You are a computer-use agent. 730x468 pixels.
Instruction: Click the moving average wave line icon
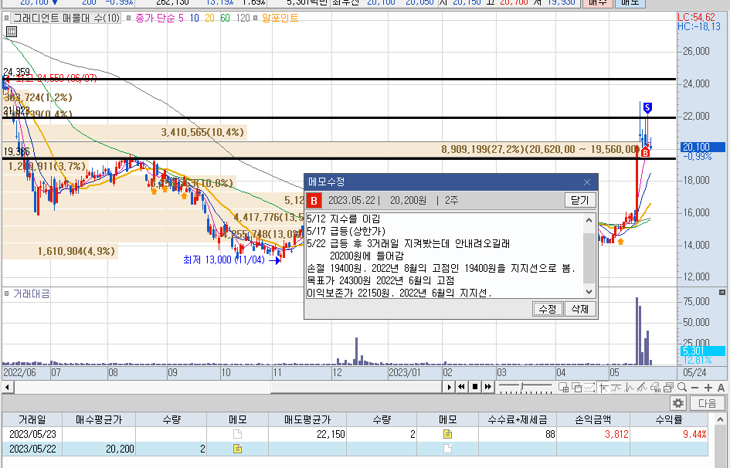[x=616, y=387]
